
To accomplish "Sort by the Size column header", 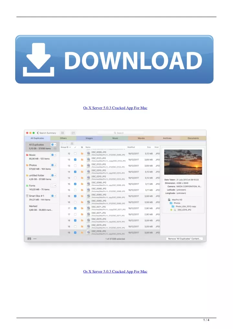I will pyautogui.click(x=149, y=147).
